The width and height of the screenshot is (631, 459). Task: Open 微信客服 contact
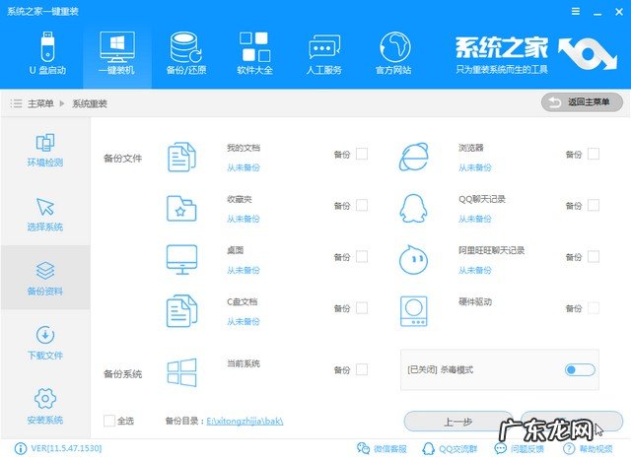click(x=382, y=448)
